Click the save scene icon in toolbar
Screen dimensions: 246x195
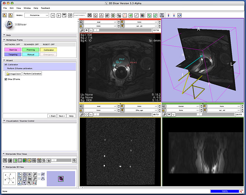coord(10,15)
